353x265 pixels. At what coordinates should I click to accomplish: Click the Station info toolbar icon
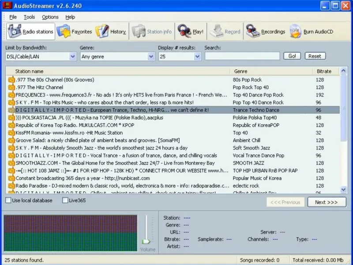click(x=153, y=32)
